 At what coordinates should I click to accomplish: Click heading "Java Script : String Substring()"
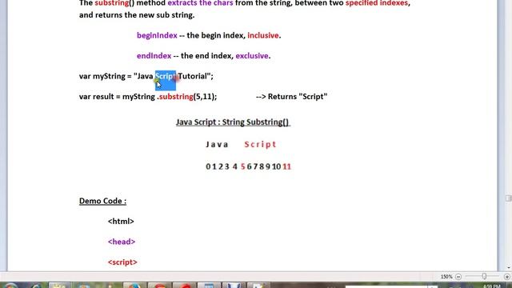[233, 122]
